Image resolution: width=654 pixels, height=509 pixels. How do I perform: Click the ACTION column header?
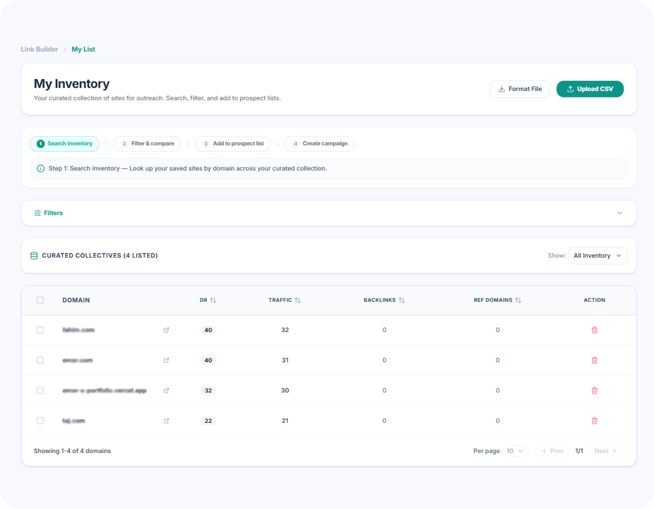coord(594,300)
